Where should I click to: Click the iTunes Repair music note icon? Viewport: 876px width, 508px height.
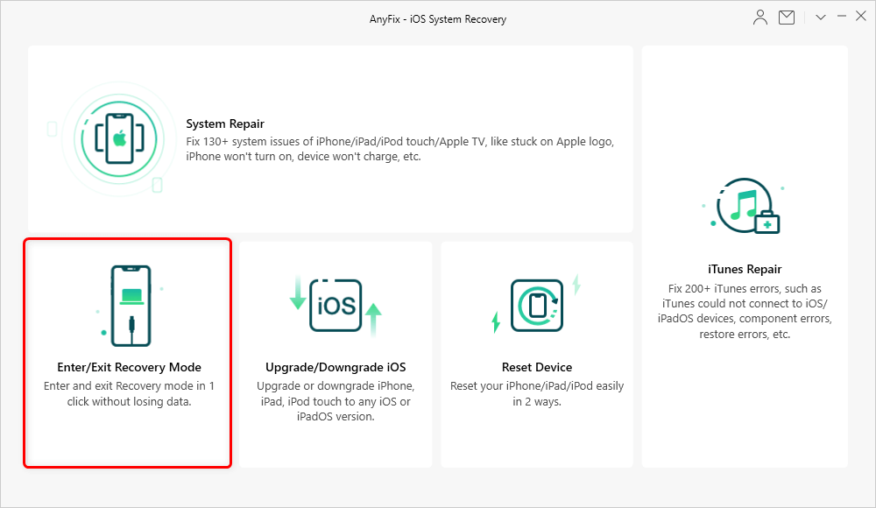pyautogui.click(x=745, y=206)
